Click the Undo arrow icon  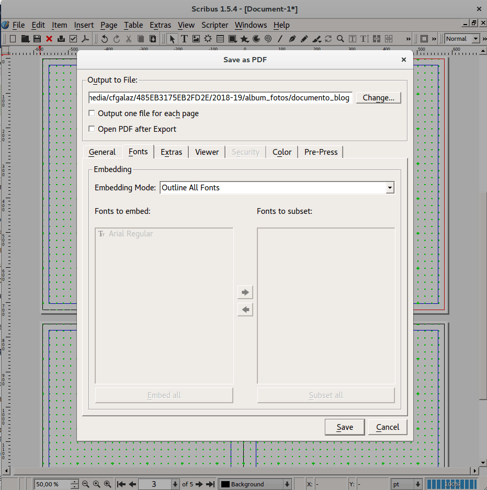pyautogui.click(x=105, y=39)
